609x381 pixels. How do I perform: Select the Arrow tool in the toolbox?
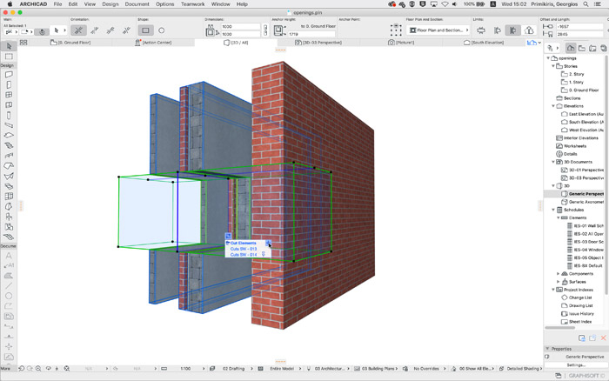click(x=9, y=46)
